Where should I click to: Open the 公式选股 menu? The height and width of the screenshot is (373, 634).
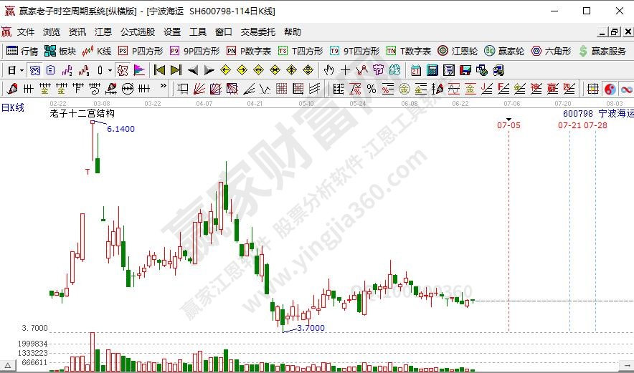137,32
